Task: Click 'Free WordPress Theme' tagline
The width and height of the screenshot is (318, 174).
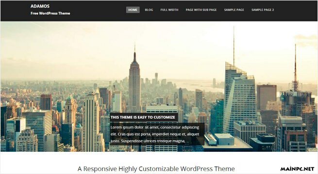Action: click(50, 14)
